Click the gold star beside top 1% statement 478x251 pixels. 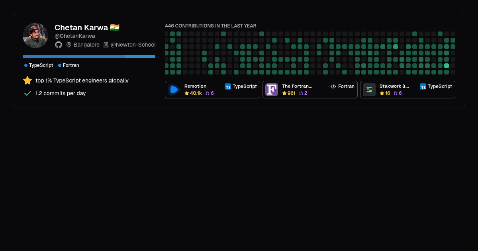tap(27, 80)
